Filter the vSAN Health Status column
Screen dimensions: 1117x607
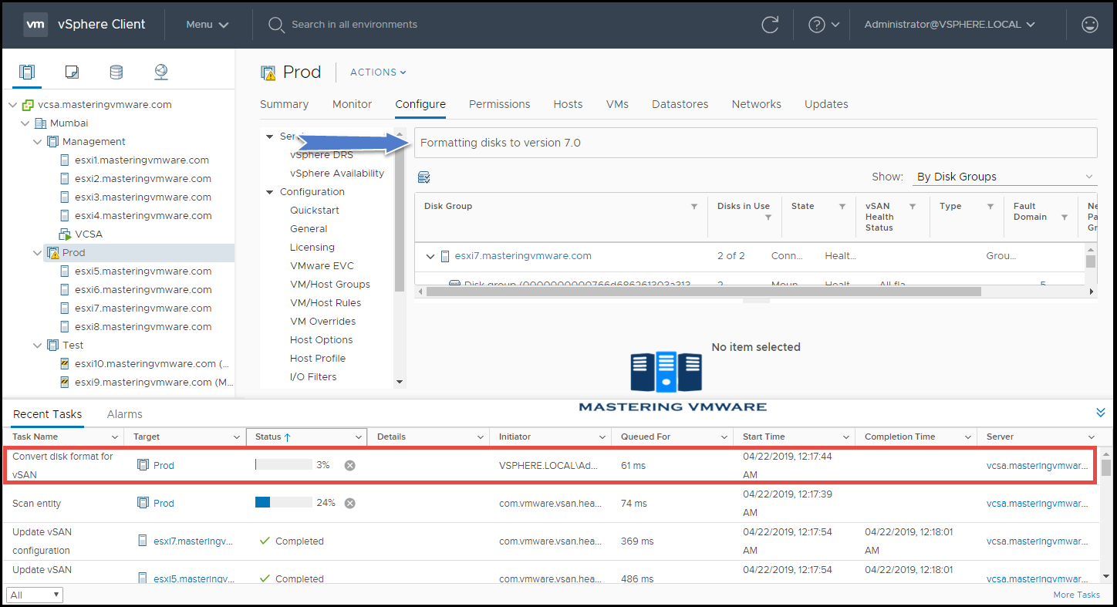(x=913, y=207)
